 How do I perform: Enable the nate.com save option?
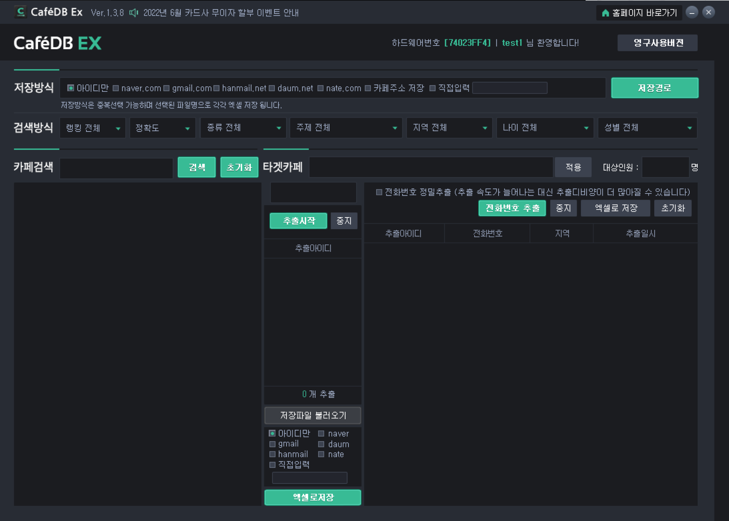[320, 88]
